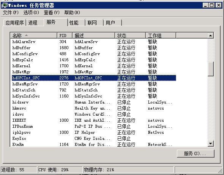224x175 pixels.
Task: Click the window resize grip corner
Action: click(x=221, y=170)
